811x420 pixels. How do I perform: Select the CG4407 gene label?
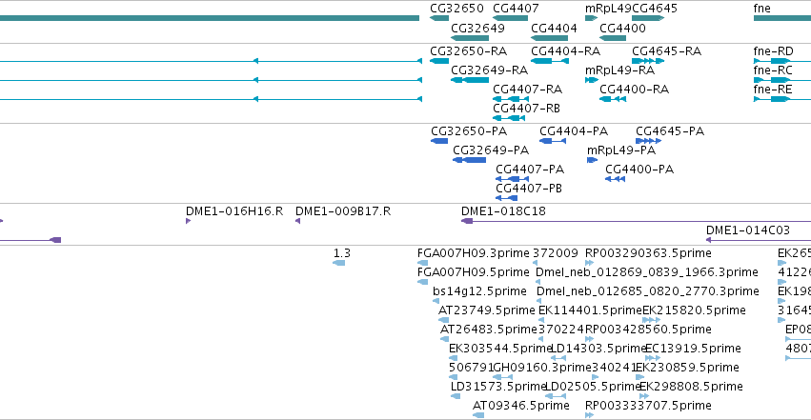(516, 9)
